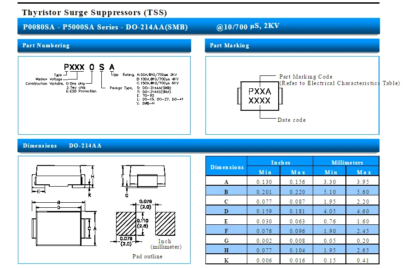Click 'L: DO-15, DO-27, DO-41' package line
The height and width of the screenshot is (268, 403).
pyautogui.click(x=160, y=99)
